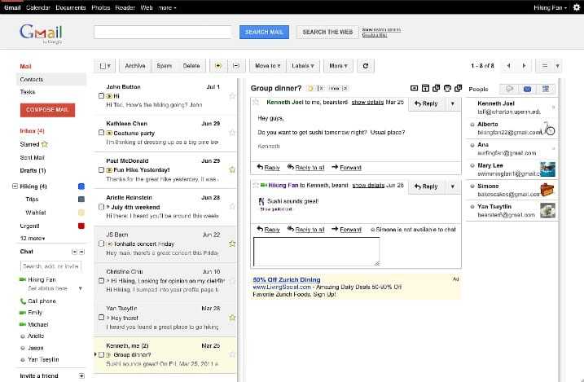This screenshot has height=382, width=584.
Task: Go to previous page of messages
Action: [508, 66]
